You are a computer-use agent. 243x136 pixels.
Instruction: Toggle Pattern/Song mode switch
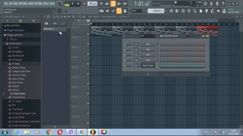(67, 4)
